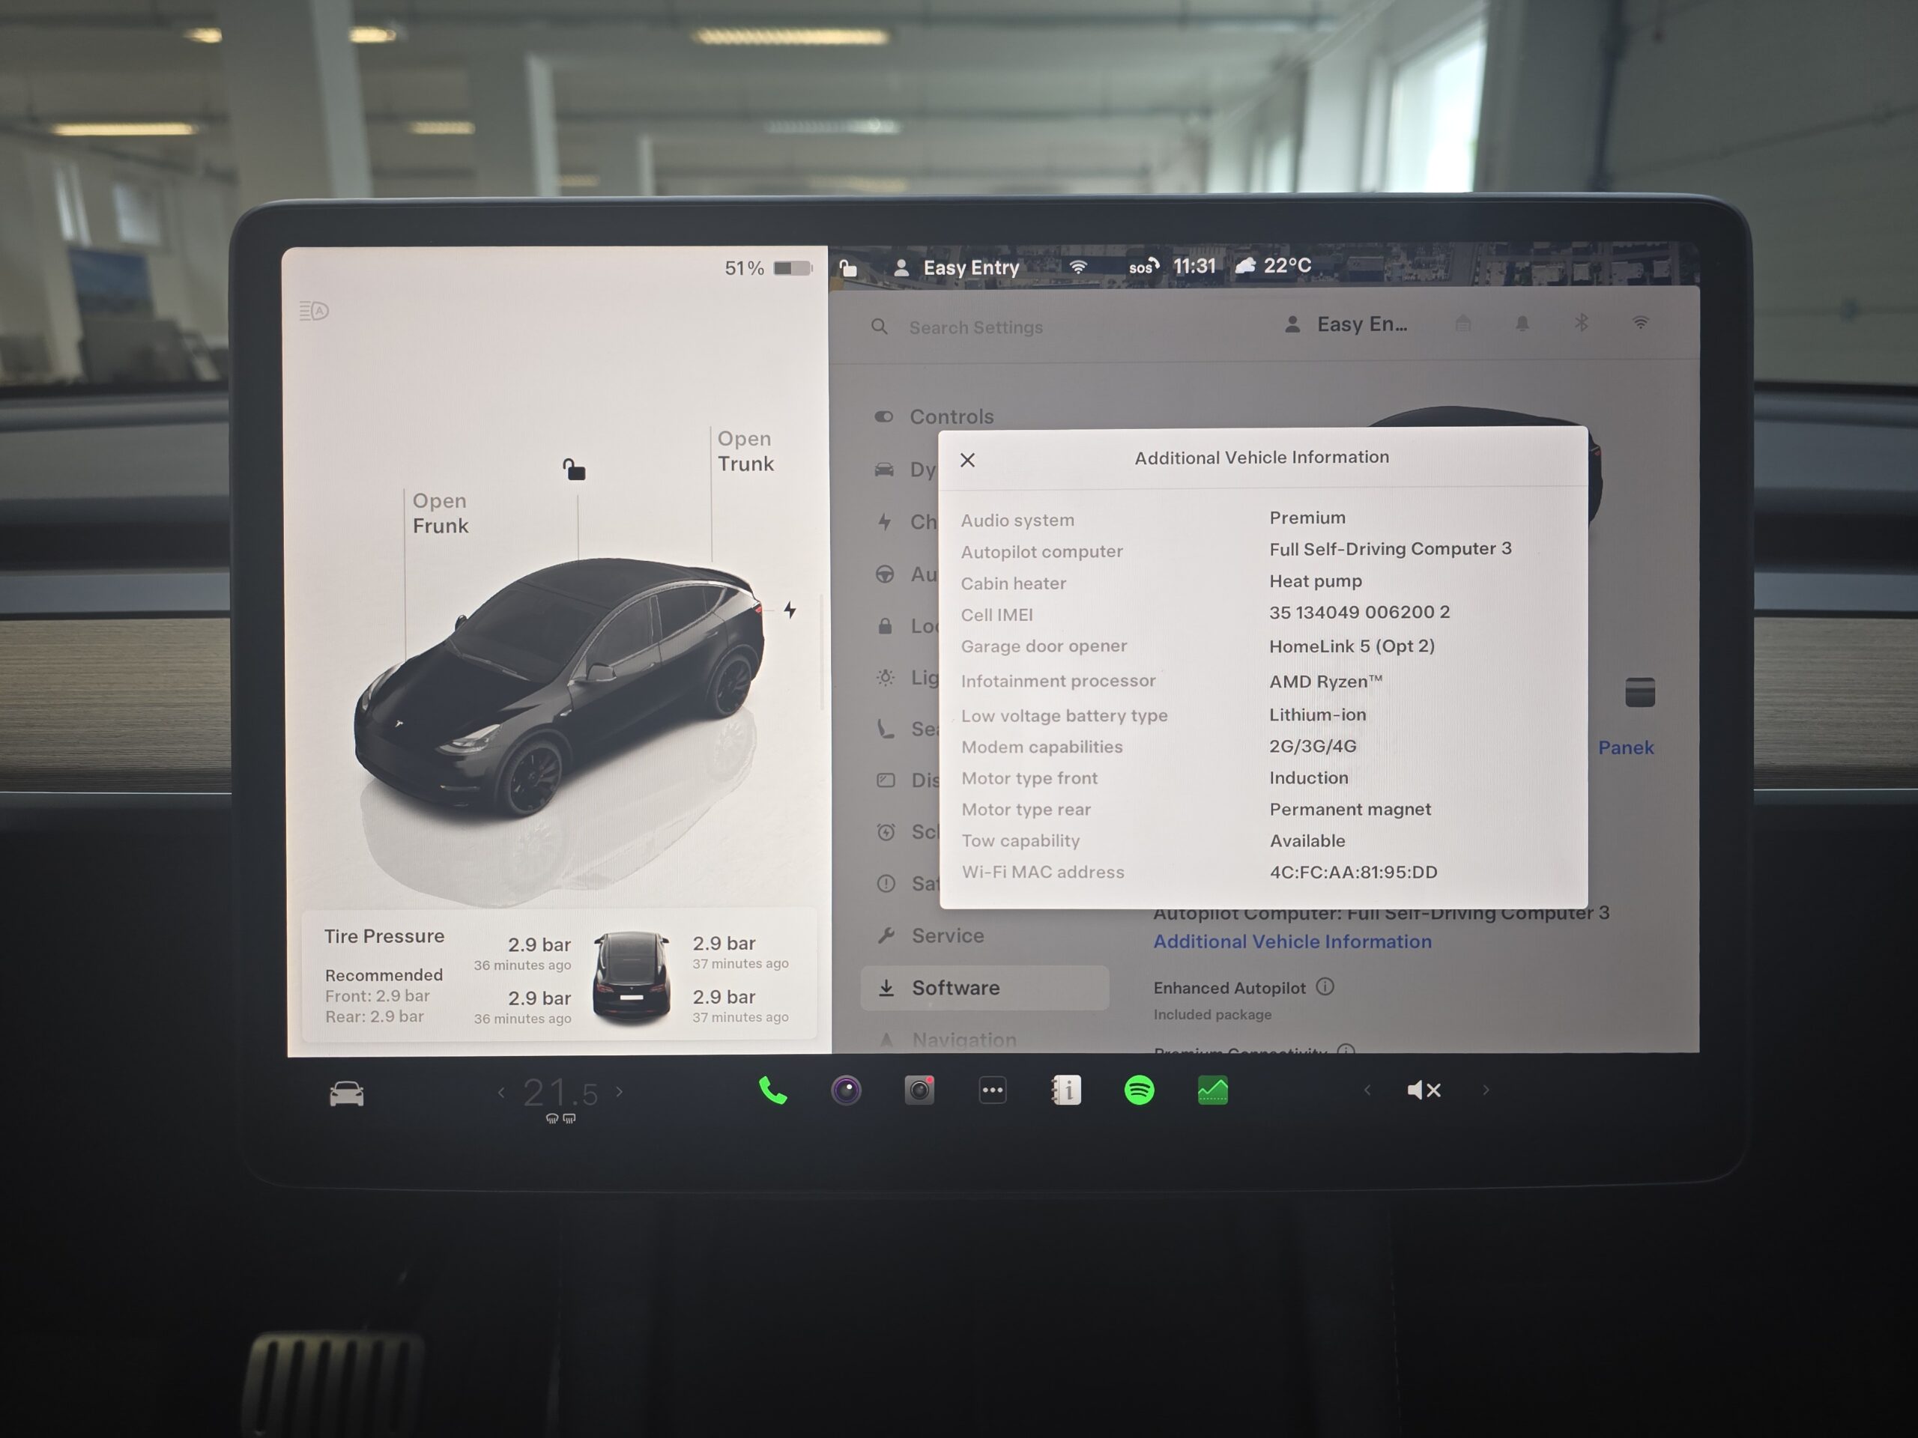Click the search magnifier icon
Viewport: 1918px width, 1438px height.
tap(880, 327)
